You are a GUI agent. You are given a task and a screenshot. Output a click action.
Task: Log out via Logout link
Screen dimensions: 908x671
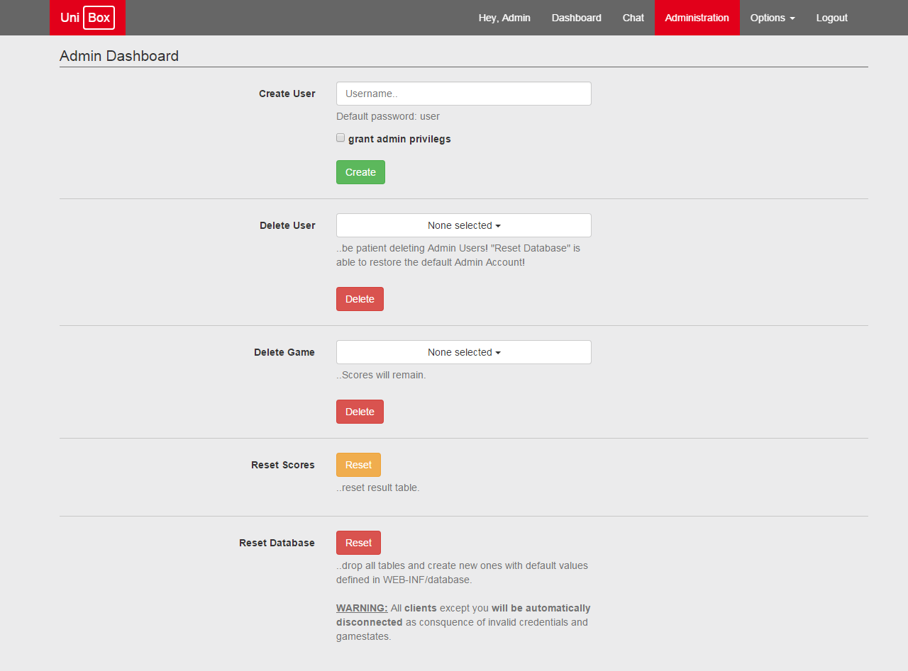coord(832,18)
